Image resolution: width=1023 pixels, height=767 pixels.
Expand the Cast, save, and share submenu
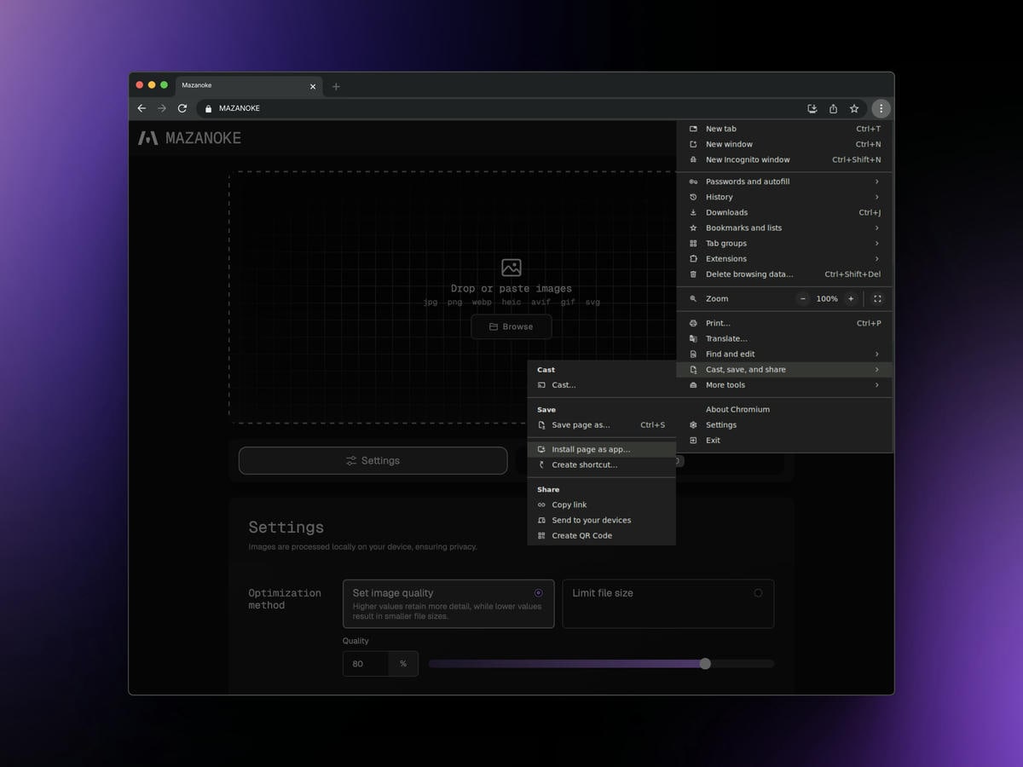click(x=746, y=369)
